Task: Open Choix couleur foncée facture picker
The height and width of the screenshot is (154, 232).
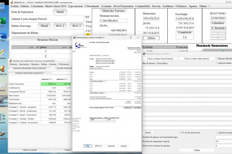Action: pos(160,59)
